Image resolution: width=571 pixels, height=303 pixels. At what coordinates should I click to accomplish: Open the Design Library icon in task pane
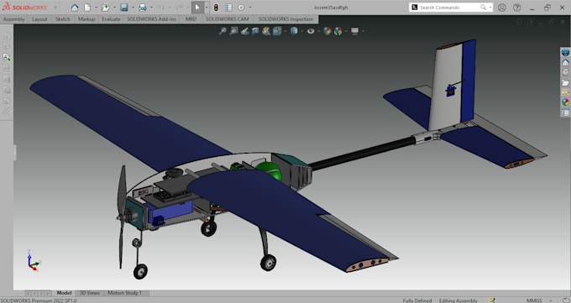tap(565, 72)
